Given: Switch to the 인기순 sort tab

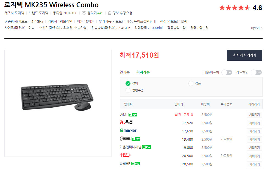Looking at the screenshot, I should pyautogui.click(x=125, y=72).
